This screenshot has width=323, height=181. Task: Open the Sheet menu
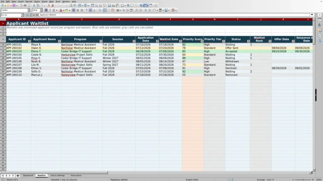click(44, 2)
